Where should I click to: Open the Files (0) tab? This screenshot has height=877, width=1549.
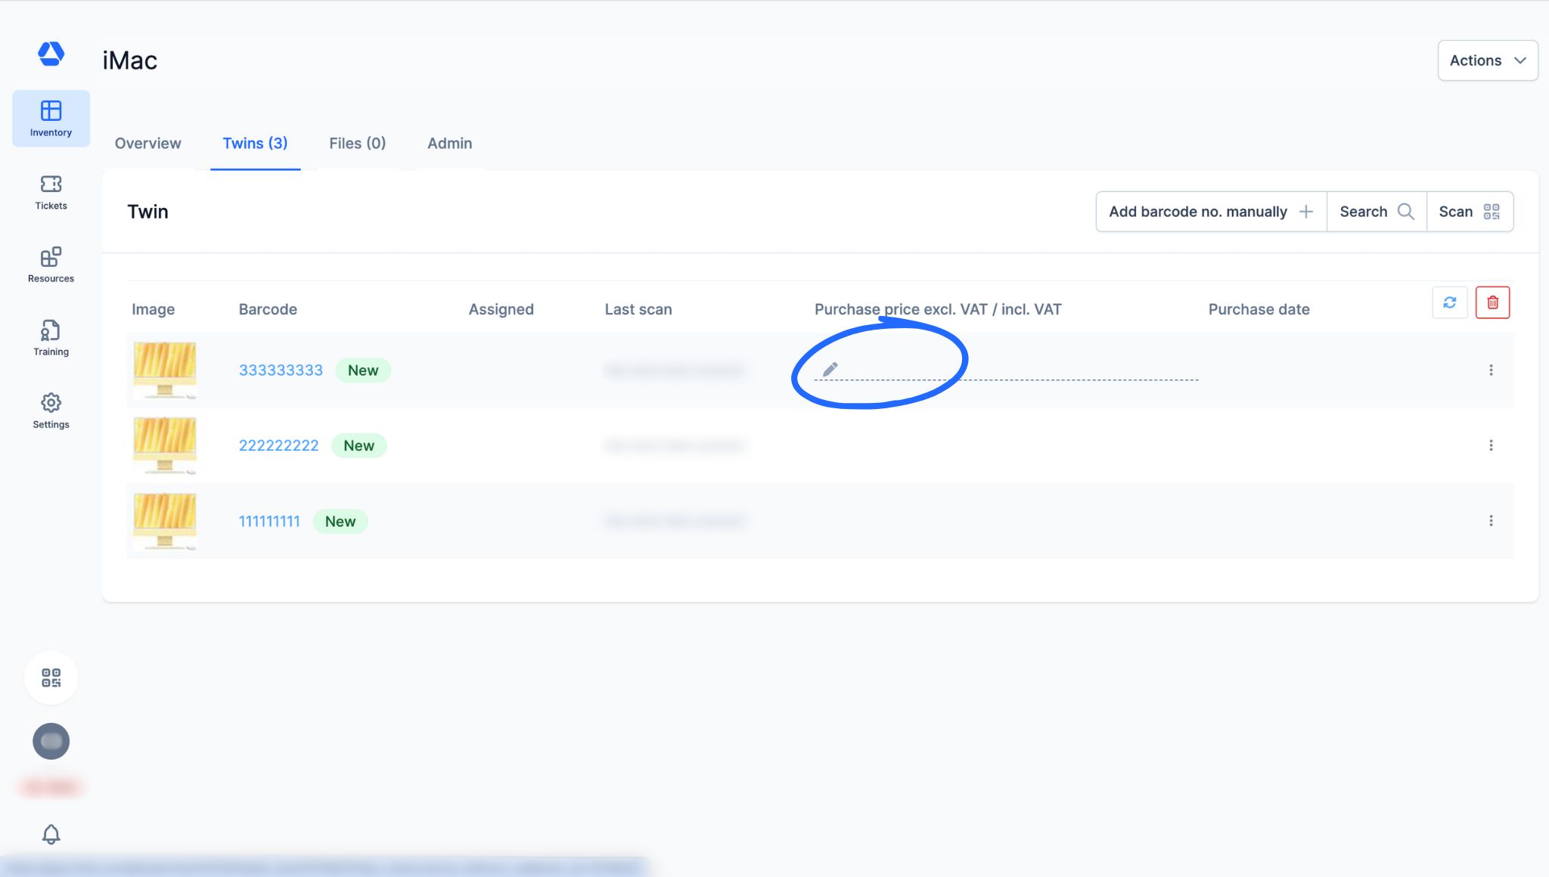click(x=357, y=143)
